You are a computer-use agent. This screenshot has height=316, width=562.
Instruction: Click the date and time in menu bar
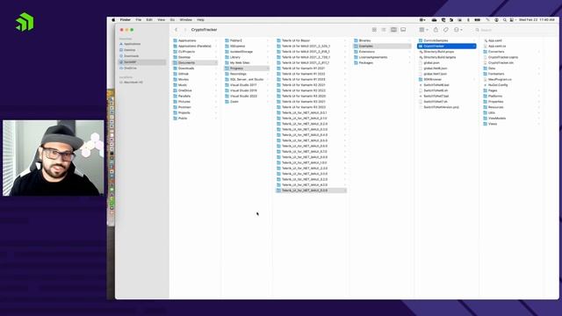(x=537, y=20)
